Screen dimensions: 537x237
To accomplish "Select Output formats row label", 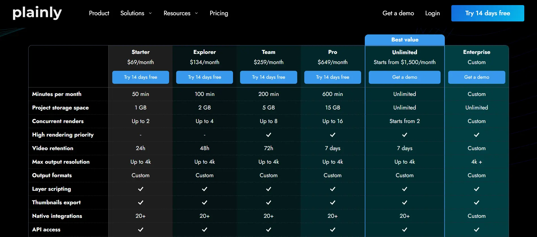I will pyautogui.click(x=52, y=175).
